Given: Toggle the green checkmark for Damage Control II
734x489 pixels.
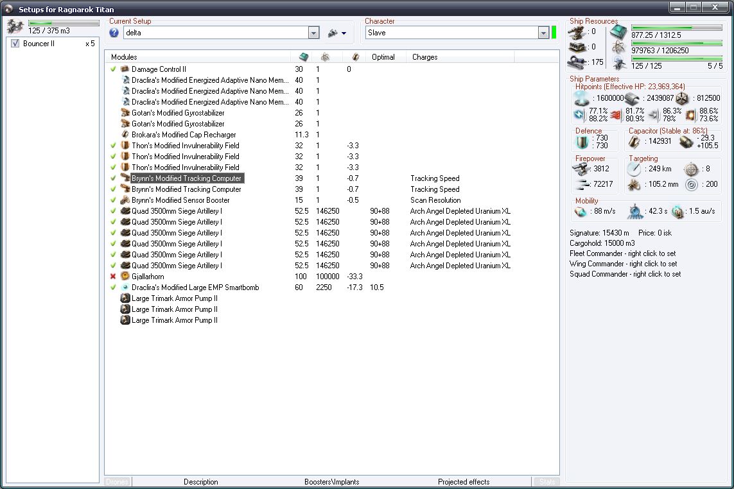Looking at the screenshot, I should tap(113, 69).
